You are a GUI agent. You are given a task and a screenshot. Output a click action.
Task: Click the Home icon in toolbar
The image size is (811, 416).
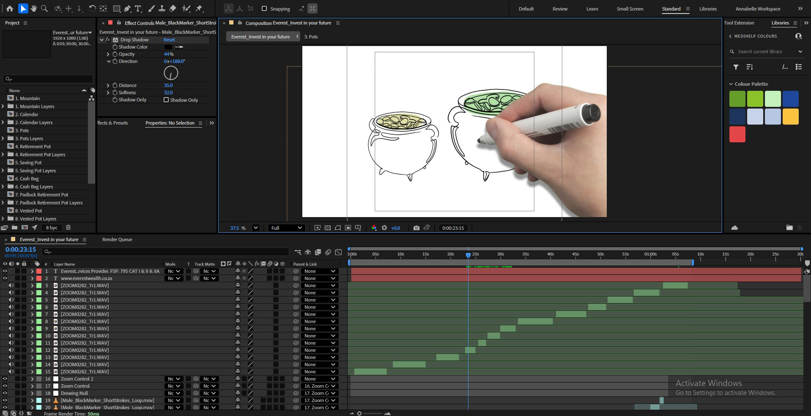point(10,8)
